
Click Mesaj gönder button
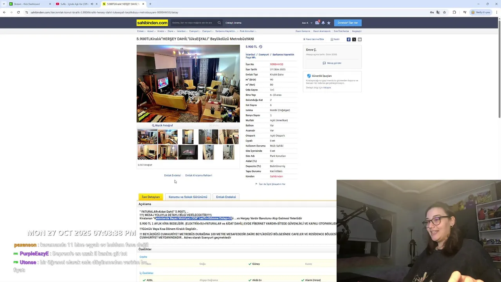click(332, 63)
